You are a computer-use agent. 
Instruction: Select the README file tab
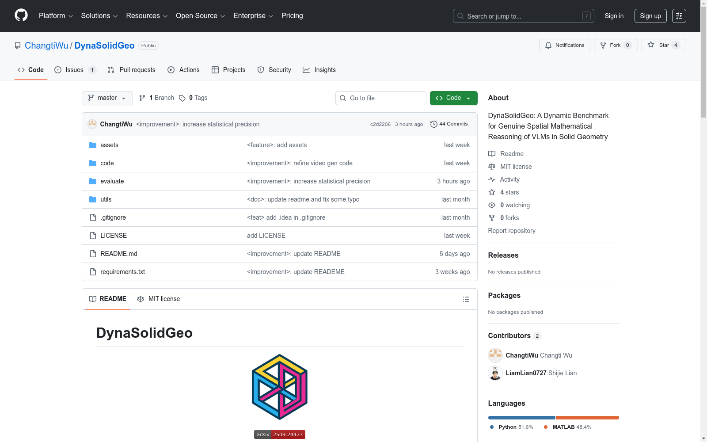[108, 299]
